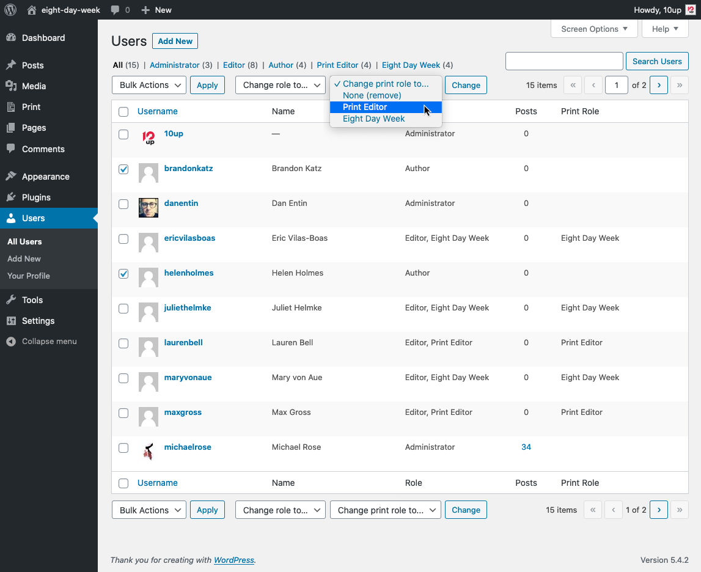This screenshot has height=572, width=701.
Task: Check the danentin row checkbox
Action: click(x=123, y=204)
